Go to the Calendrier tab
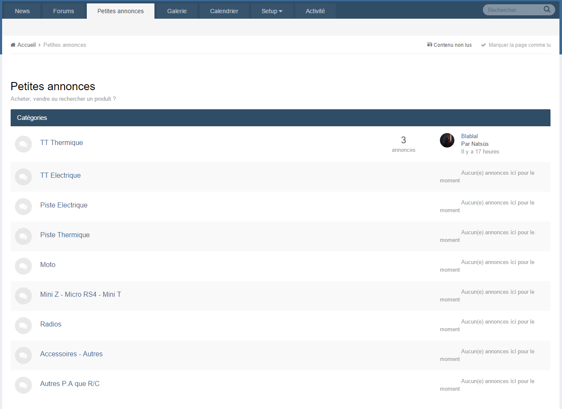 [224, 11]
